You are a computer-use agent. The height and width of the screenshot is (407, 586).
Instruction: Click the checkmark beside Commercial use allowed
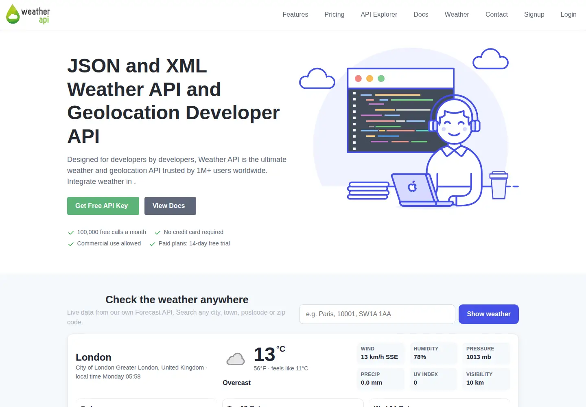[71, 244]
